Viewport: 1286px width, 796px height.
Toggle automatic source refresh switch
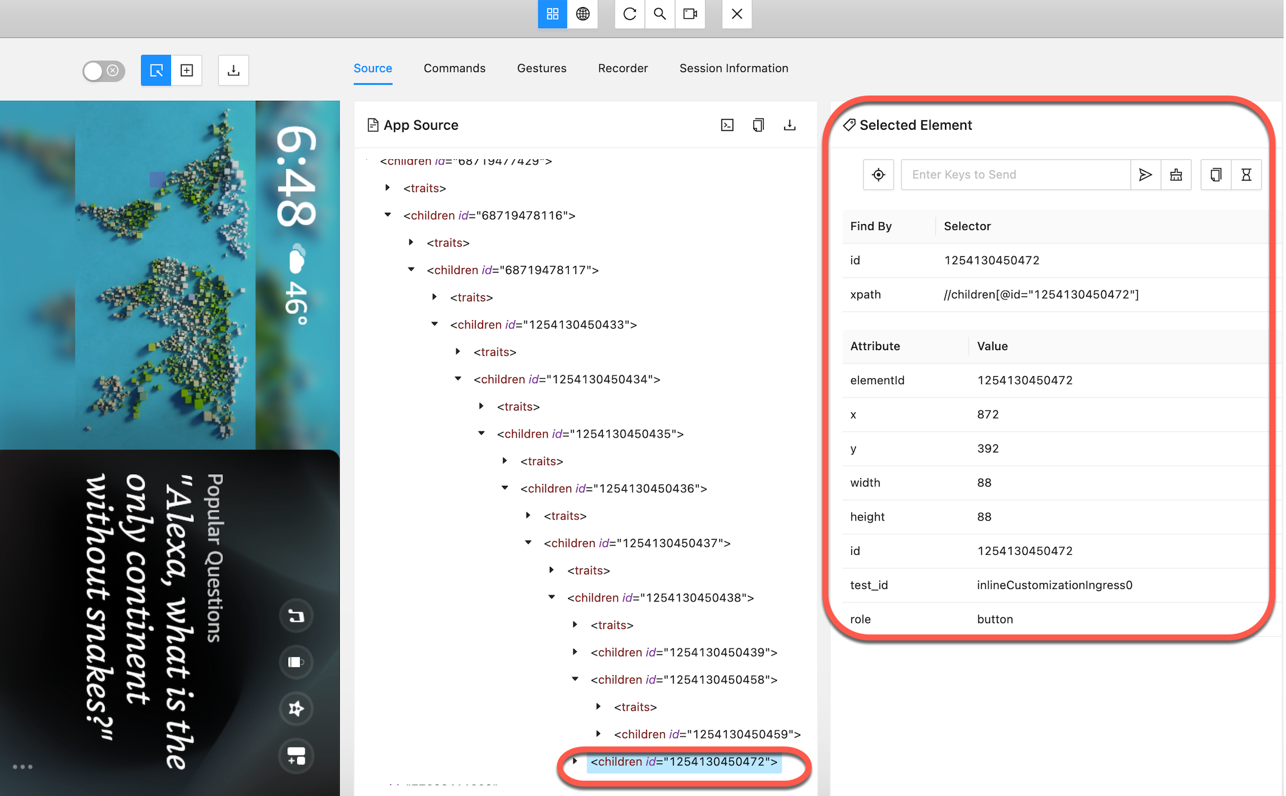coord(103,71)
